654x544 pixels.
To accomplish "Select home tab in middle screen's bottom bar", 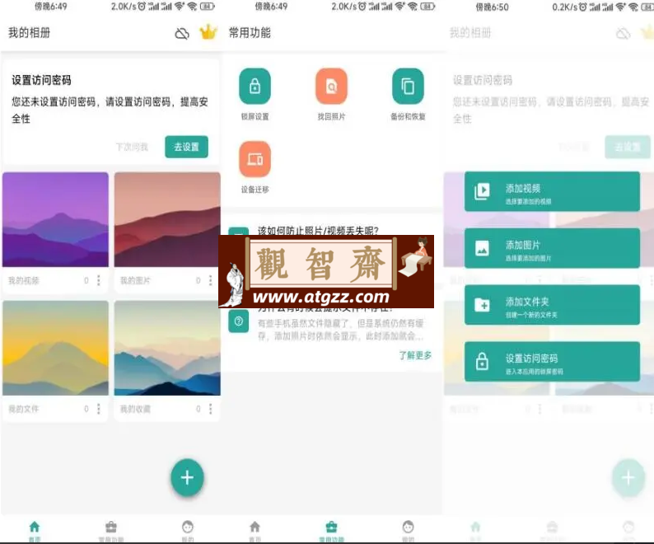I will point(255,531).
